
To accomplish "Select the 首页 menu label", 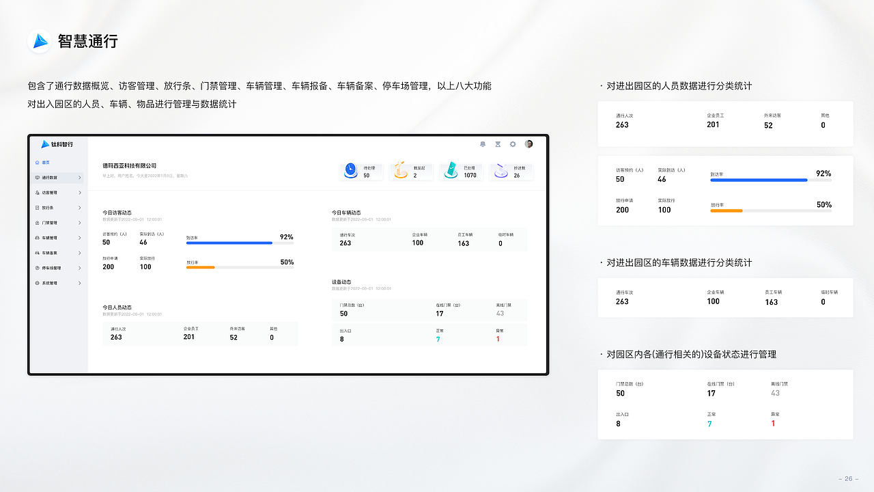I will pyautogui.click(x=46, y=163).
